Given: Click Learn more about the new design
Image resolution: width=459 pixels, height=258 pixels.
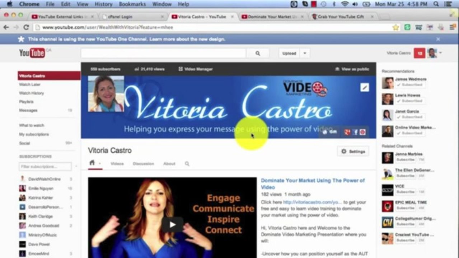Looking at the screenshot, I should pyautogui.click(x=187, y=39).
